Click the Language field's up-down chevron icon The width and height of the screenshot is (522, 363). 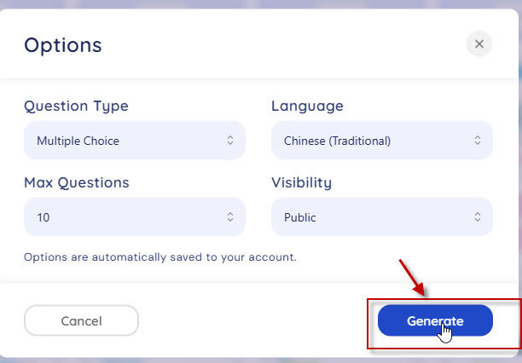[x=478, y=141]
